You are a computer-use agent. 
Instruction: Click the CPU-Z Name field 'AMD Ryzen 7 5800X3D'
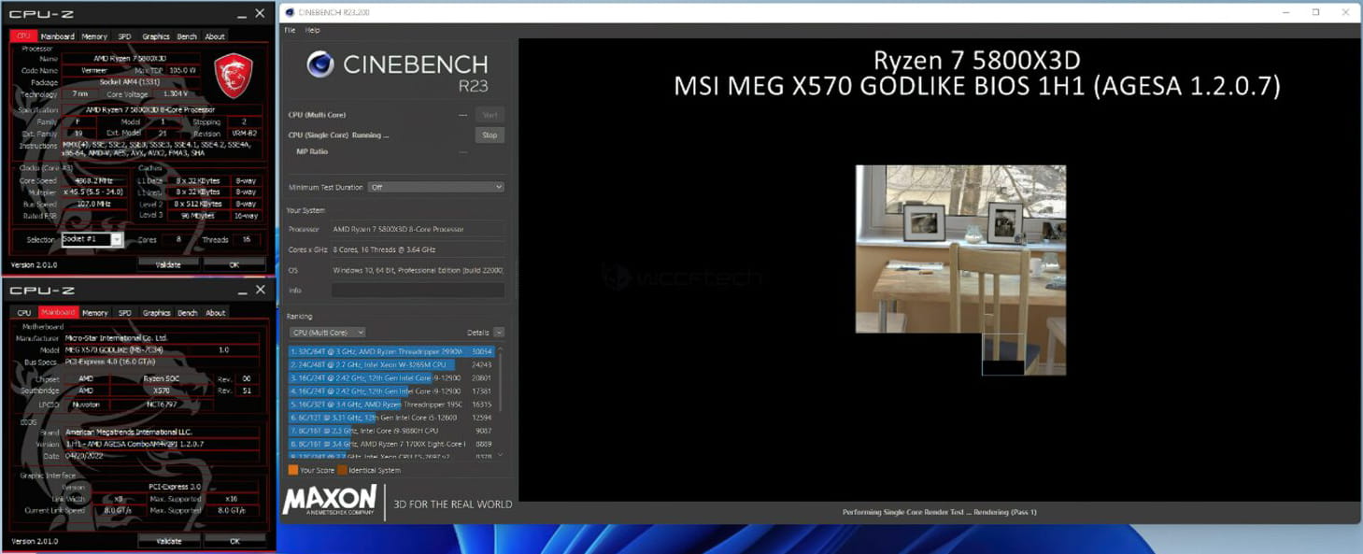coord(130,59)
